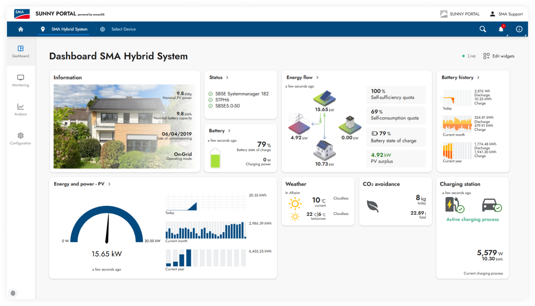This screenshot has width=535, height=306.
Task: Click the Current month PV bar chart
Action: 206,230
